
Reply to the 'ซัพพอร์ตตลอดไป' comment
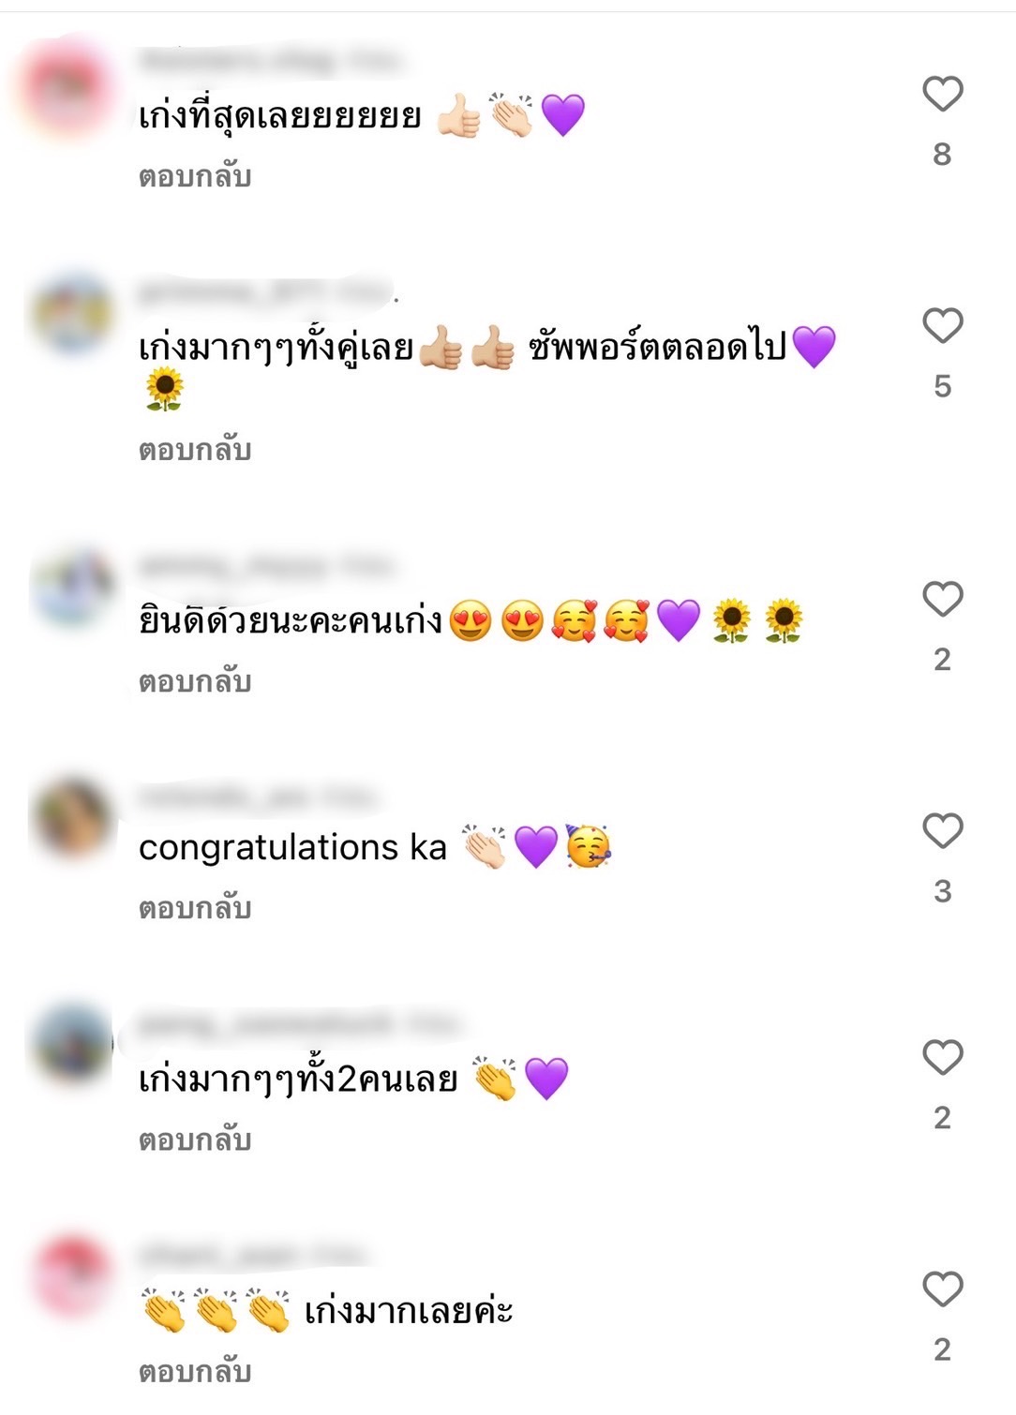point(195,450)
